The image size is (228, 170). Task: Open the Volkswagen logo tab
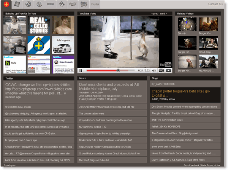pos(28,4)
